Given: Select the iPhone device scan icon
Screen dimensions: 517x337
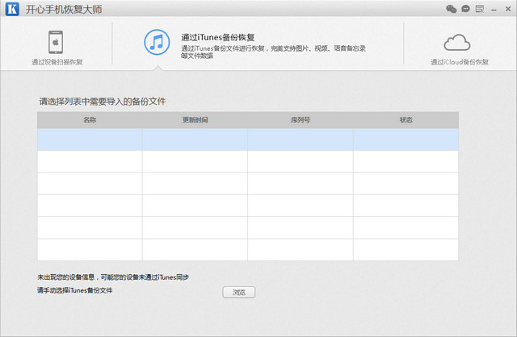Looking at the screenshot, I should pos(56,42).
